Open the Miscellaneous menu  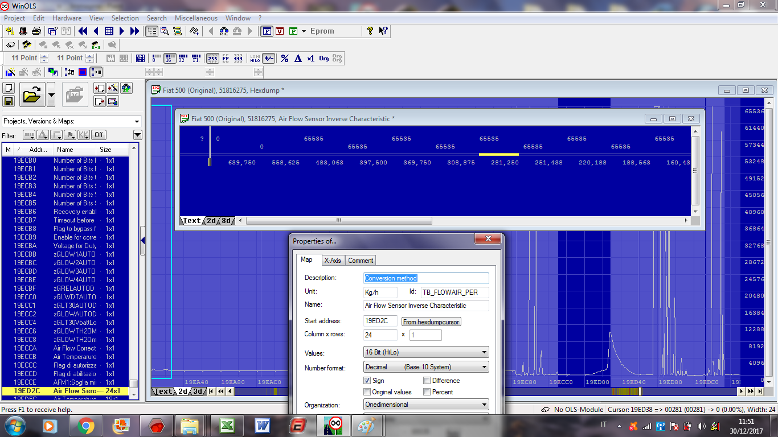[196, 18]
